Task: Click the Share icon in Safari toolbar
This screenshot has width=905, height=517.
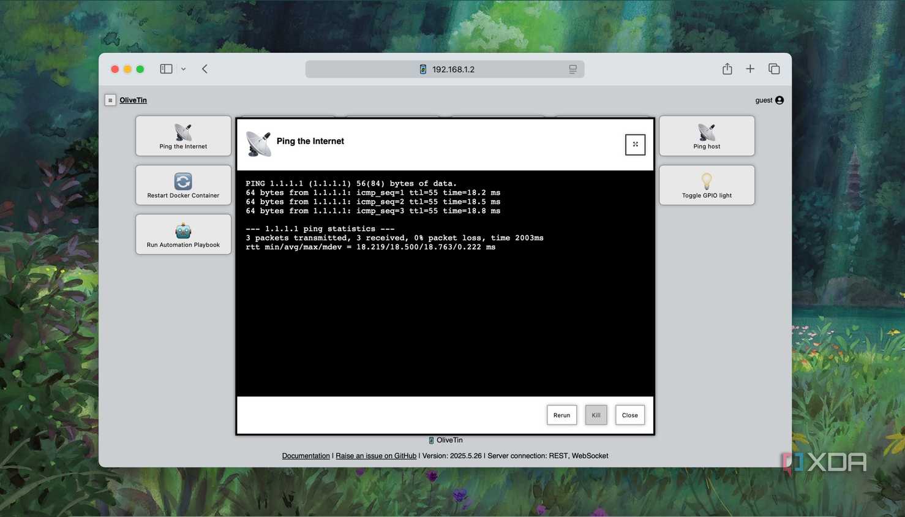Action: [727, 69]
